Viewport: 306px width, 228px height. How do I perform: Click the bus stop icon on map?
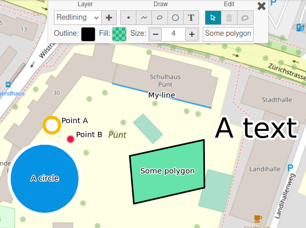[x=8, y=85]
